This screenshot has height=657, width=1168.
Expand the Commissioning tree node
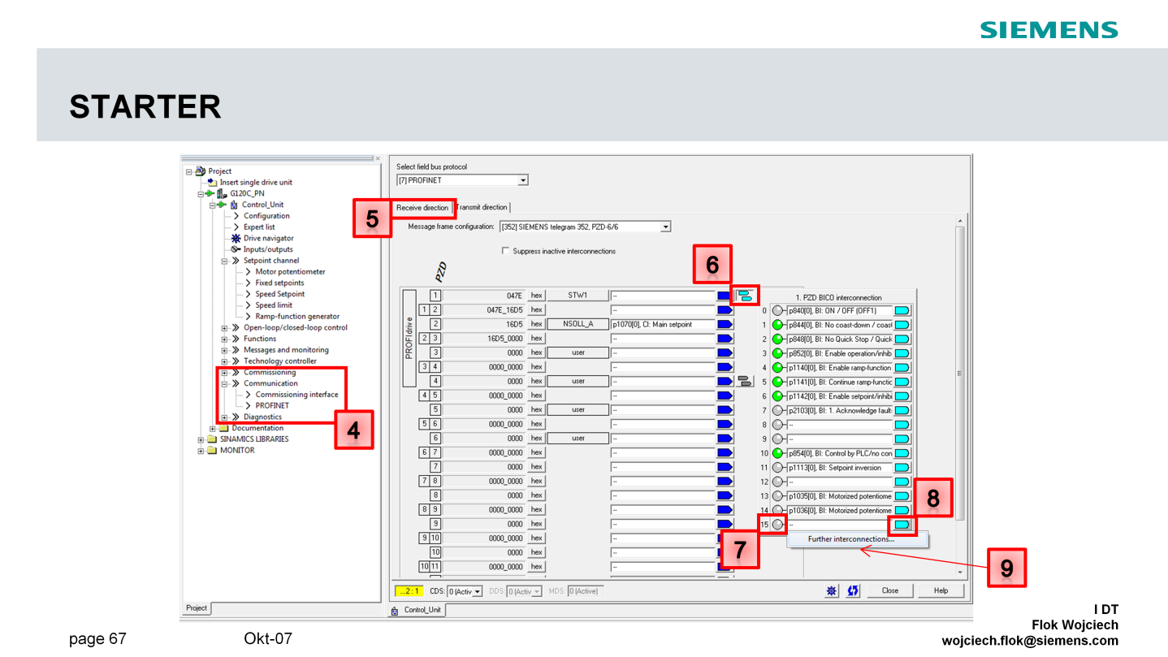pyautogui.click(x=224, y=372)
